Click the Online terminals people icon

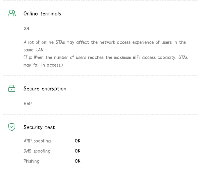(12, 13)
